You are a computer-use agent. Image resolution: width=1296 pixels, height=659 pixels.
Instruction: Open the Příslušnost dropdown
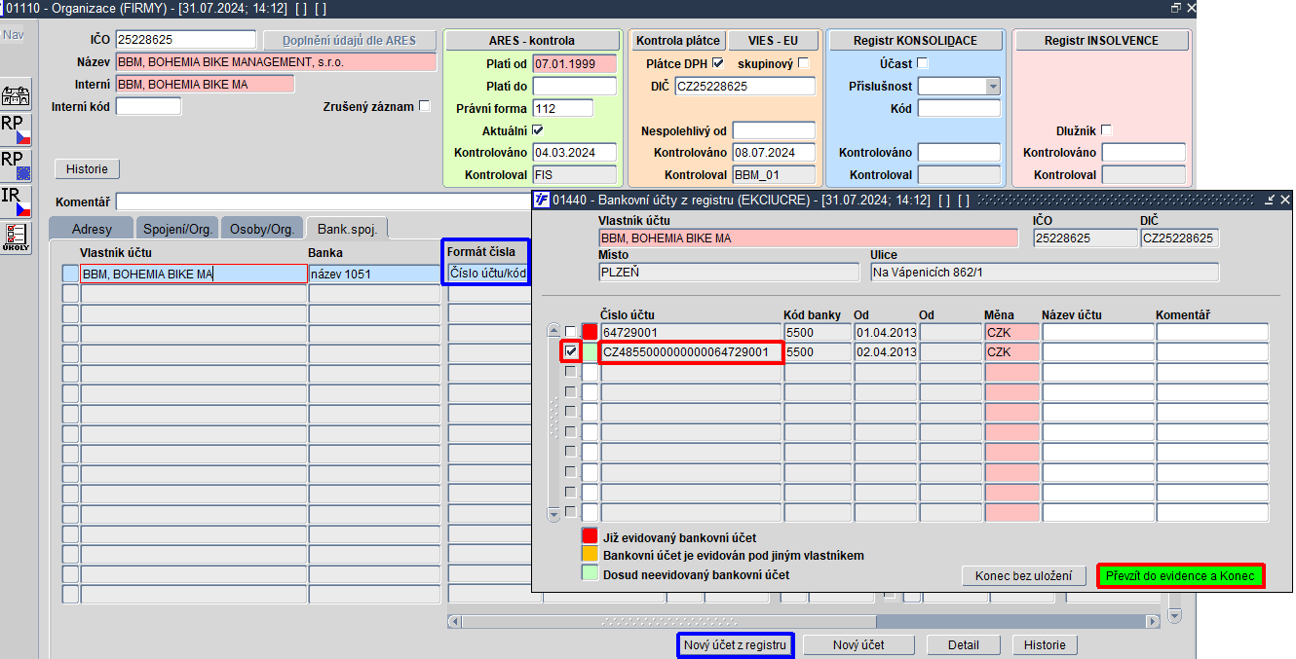[x=993, y=86]
